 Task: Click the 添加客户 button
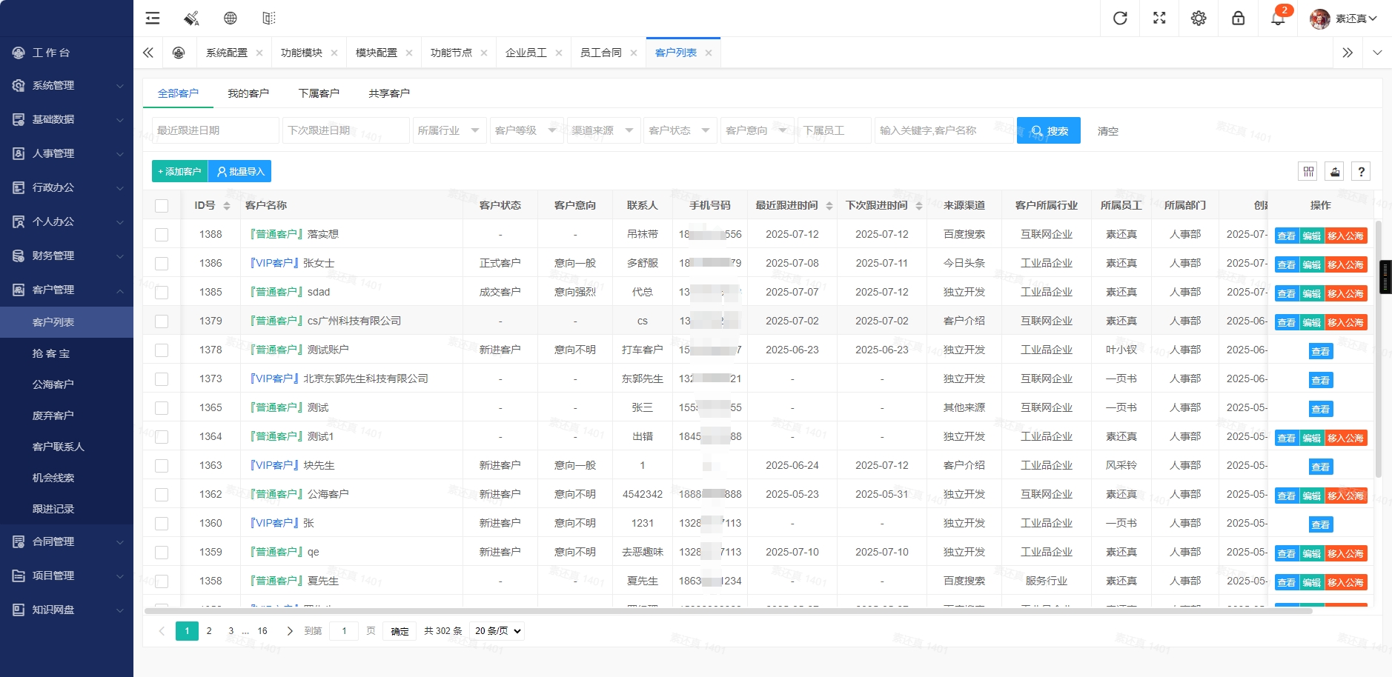click(x=179, y=171)
